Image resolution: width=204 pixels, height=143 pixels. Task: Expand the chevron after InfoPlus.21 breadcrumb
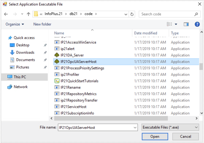[66, 14]
